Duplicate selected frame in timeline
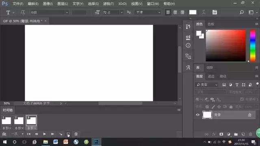This screenshot has height=146, width=260. click(x=68, y=134)
